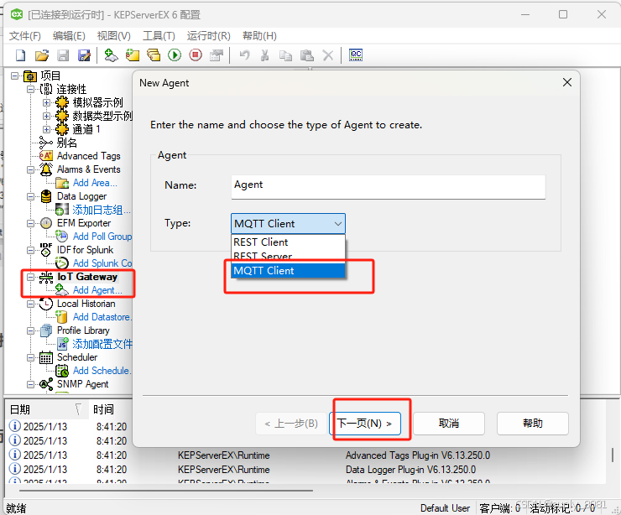Select the 别名 tree item
The height and width of the screenshot is (515, 621).
pyautogui.click(x=66, y=143)
